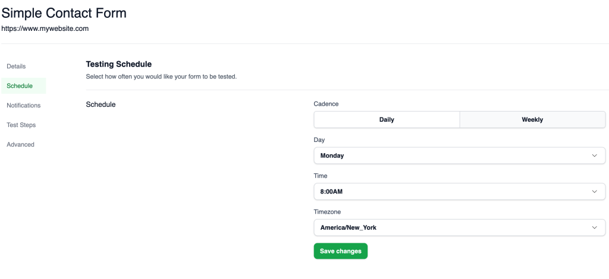Open the https://www.mywebsite.com link
This screenshot has height=279, width=609.
pos(45,28)
